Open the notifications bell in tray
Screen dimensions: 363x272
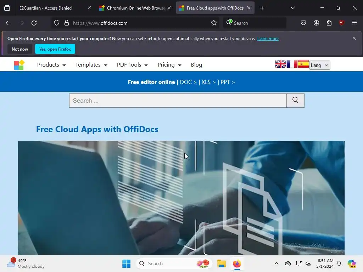point(339,263)
